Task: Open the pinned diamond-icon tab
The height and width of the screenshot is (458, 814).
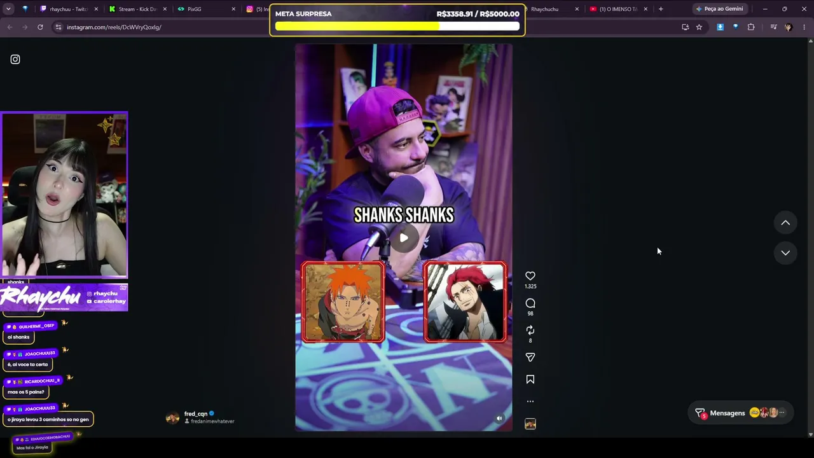Action: [25, 9]
